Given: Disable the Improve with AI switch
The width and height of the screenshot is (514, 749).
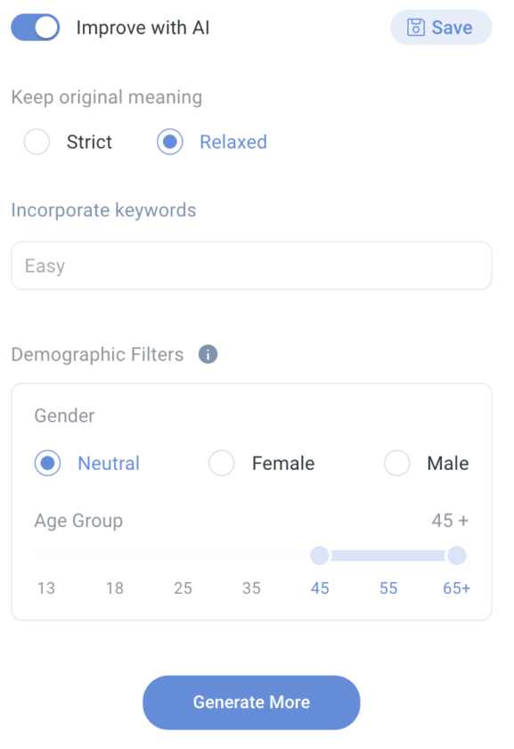Looking at the screenshot, I should tap(35, 28).
